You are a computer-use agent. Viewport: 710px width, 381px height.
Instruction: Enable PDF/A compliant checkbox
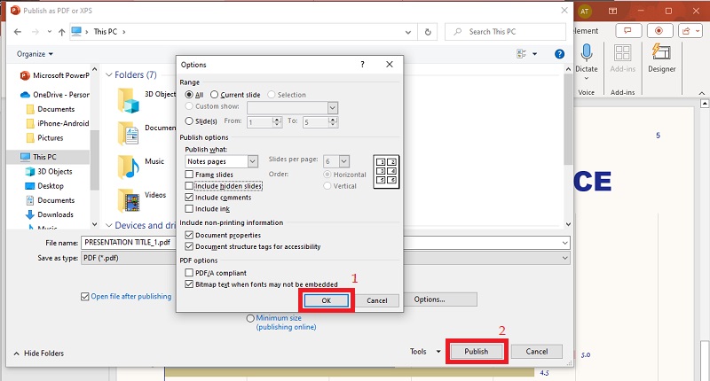tap(189, 273)
